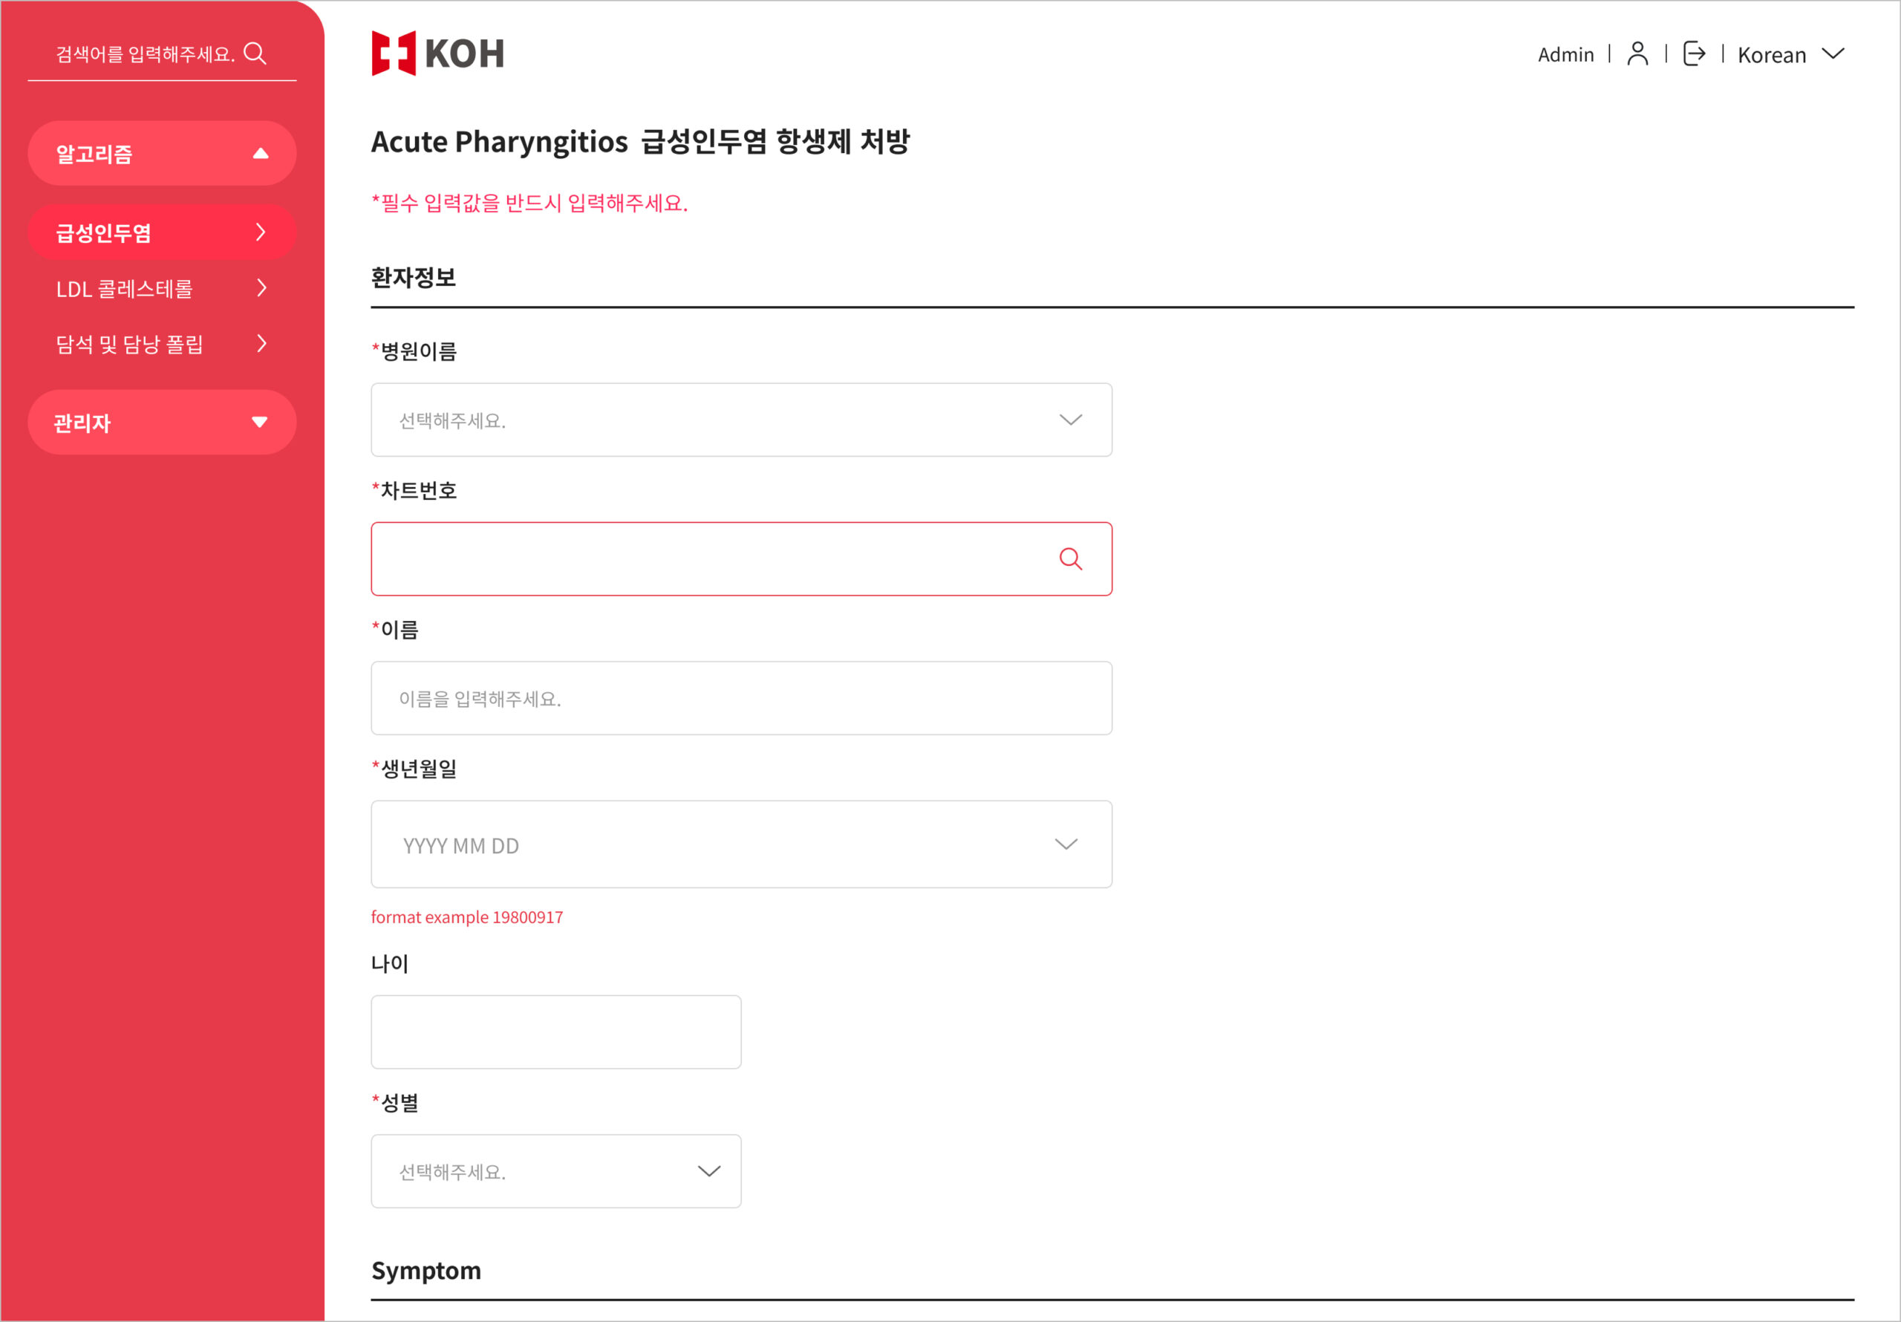Collapse the 알고리즘 menu section
This screenshot has height=1322, width=1901.
260,153
